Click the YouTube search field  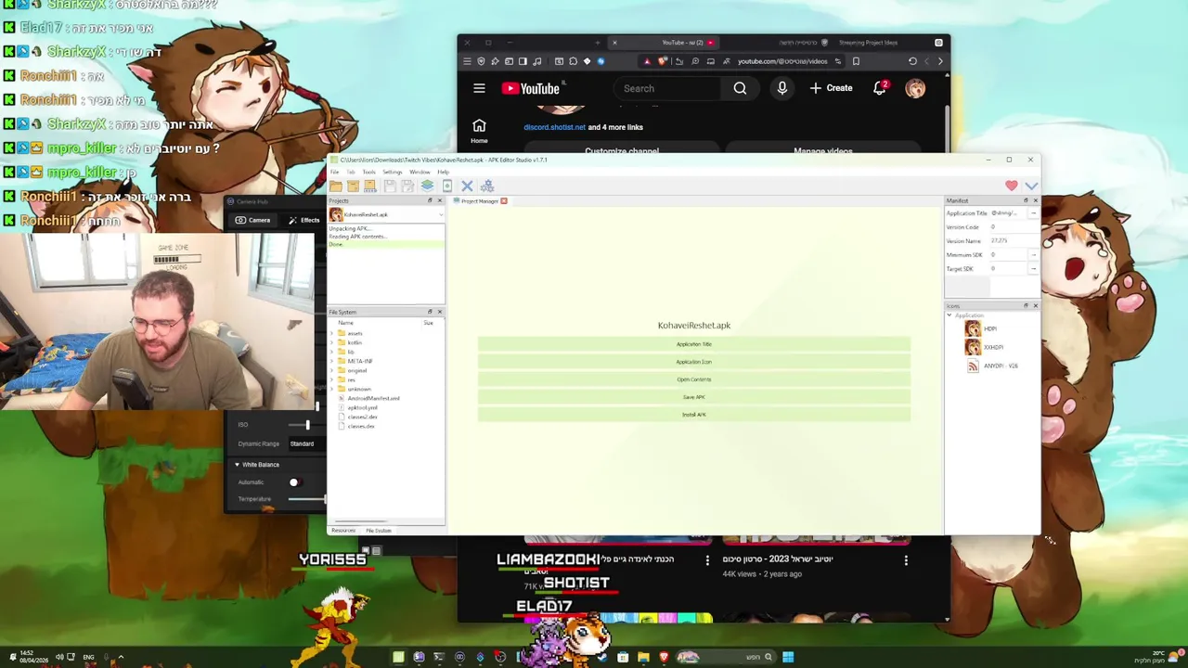(666, 88)
